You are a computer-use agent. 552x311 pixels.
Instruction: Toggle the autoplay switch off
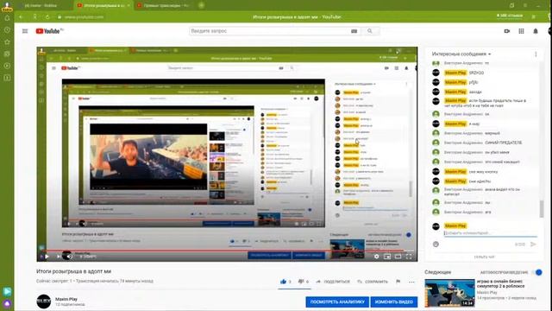[x=537, y=272]
